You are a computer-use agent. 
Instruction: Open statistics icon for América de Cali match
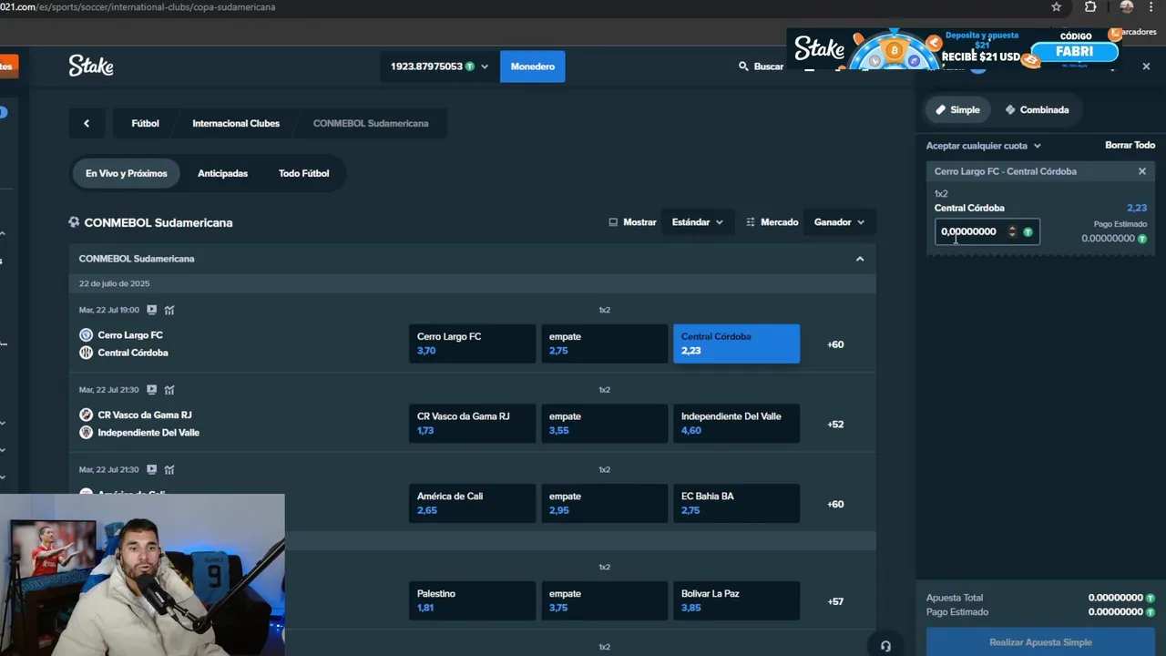(x=169, y=470)
